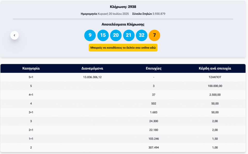Click the previous draw arrow button

point(14,35)
